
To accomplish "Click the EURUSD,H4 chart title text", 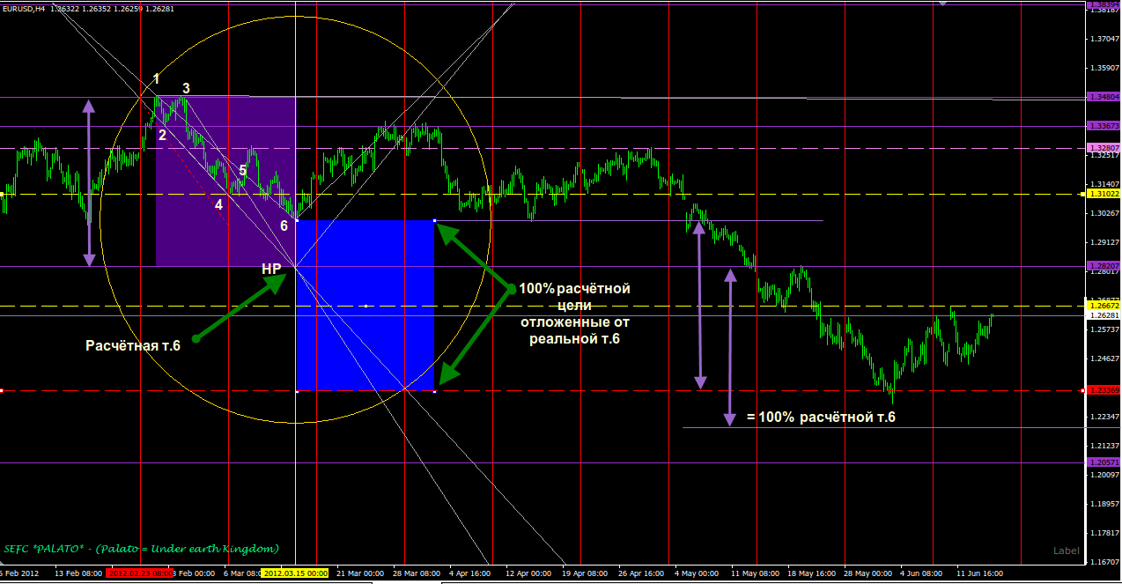I will point(24,8).
